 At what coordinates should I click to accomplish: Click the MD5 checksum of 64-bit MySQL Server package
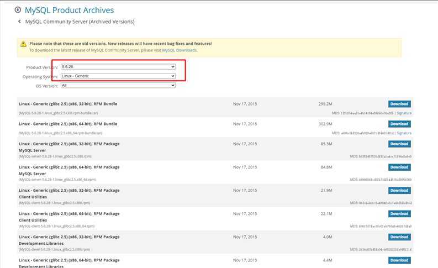[x=381, y=180]
